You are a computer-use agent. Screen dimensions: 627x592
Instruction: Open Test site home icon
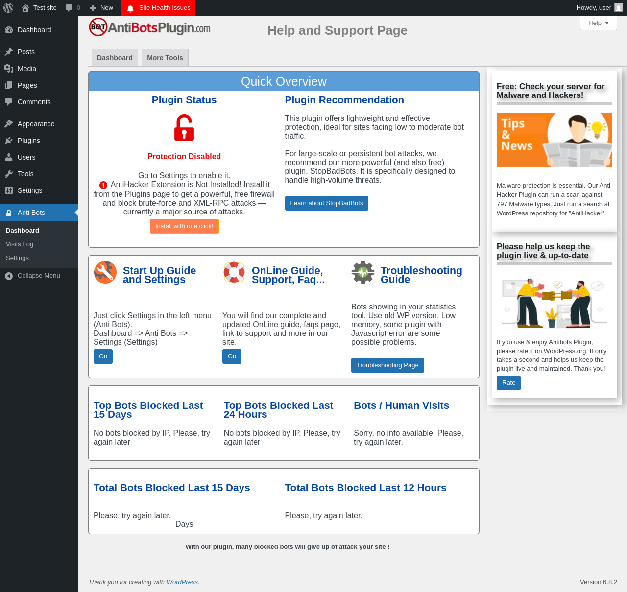(25, 8)
